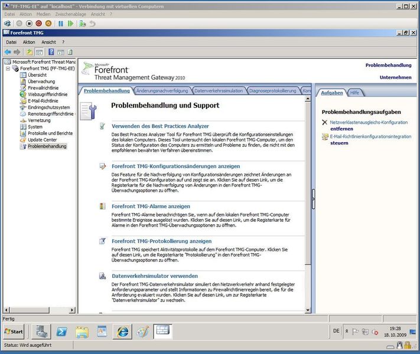Image resolution: width=420 pixels, height=354 pixels.
Task: Show hidden tray icons arrow
Action: click(347, 331)
